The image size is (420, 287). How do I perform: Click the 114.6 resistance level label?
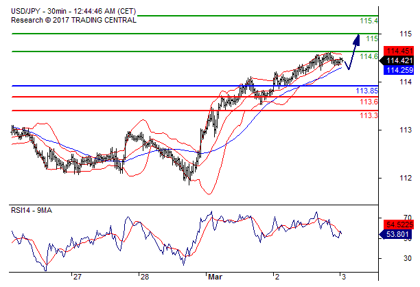click(x=369, y=56)
